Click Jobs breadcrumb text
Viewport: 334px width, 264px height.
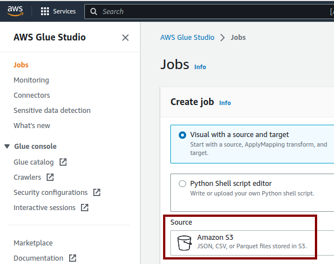tap(238, 38)
